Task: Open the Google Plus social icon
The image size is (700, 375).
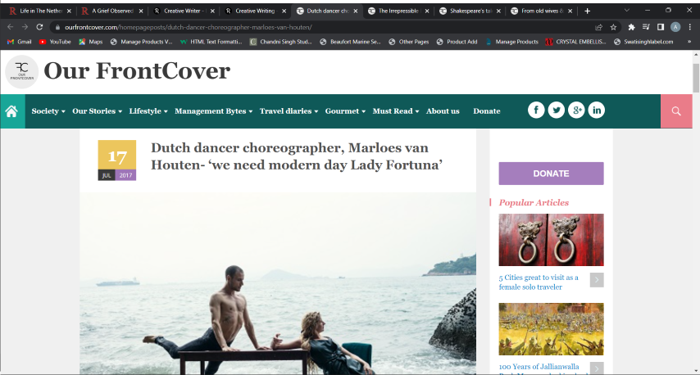Action: (576, 111)
